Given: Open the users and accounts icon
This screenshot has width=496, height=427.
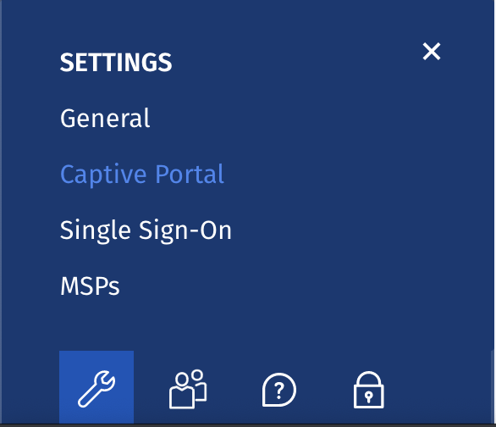Looking at the screenshot, I should (x=188, y=389).
